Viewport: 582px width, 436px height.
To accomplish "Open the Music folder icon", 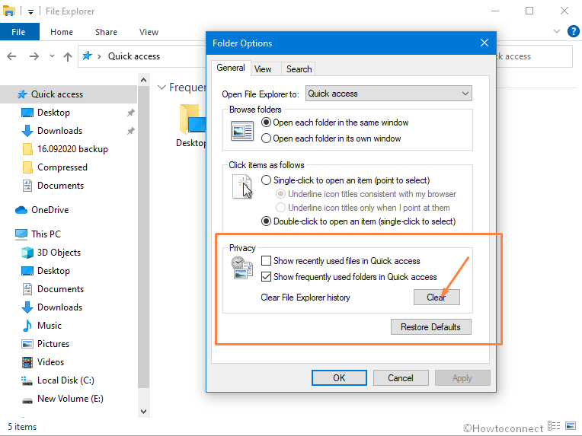I will [27, 326].
